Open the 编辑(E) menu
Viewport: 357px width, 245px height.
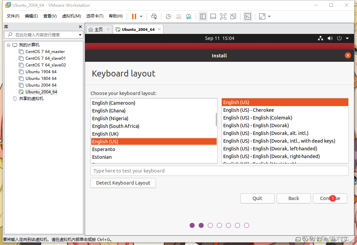[x=31, y=16]
